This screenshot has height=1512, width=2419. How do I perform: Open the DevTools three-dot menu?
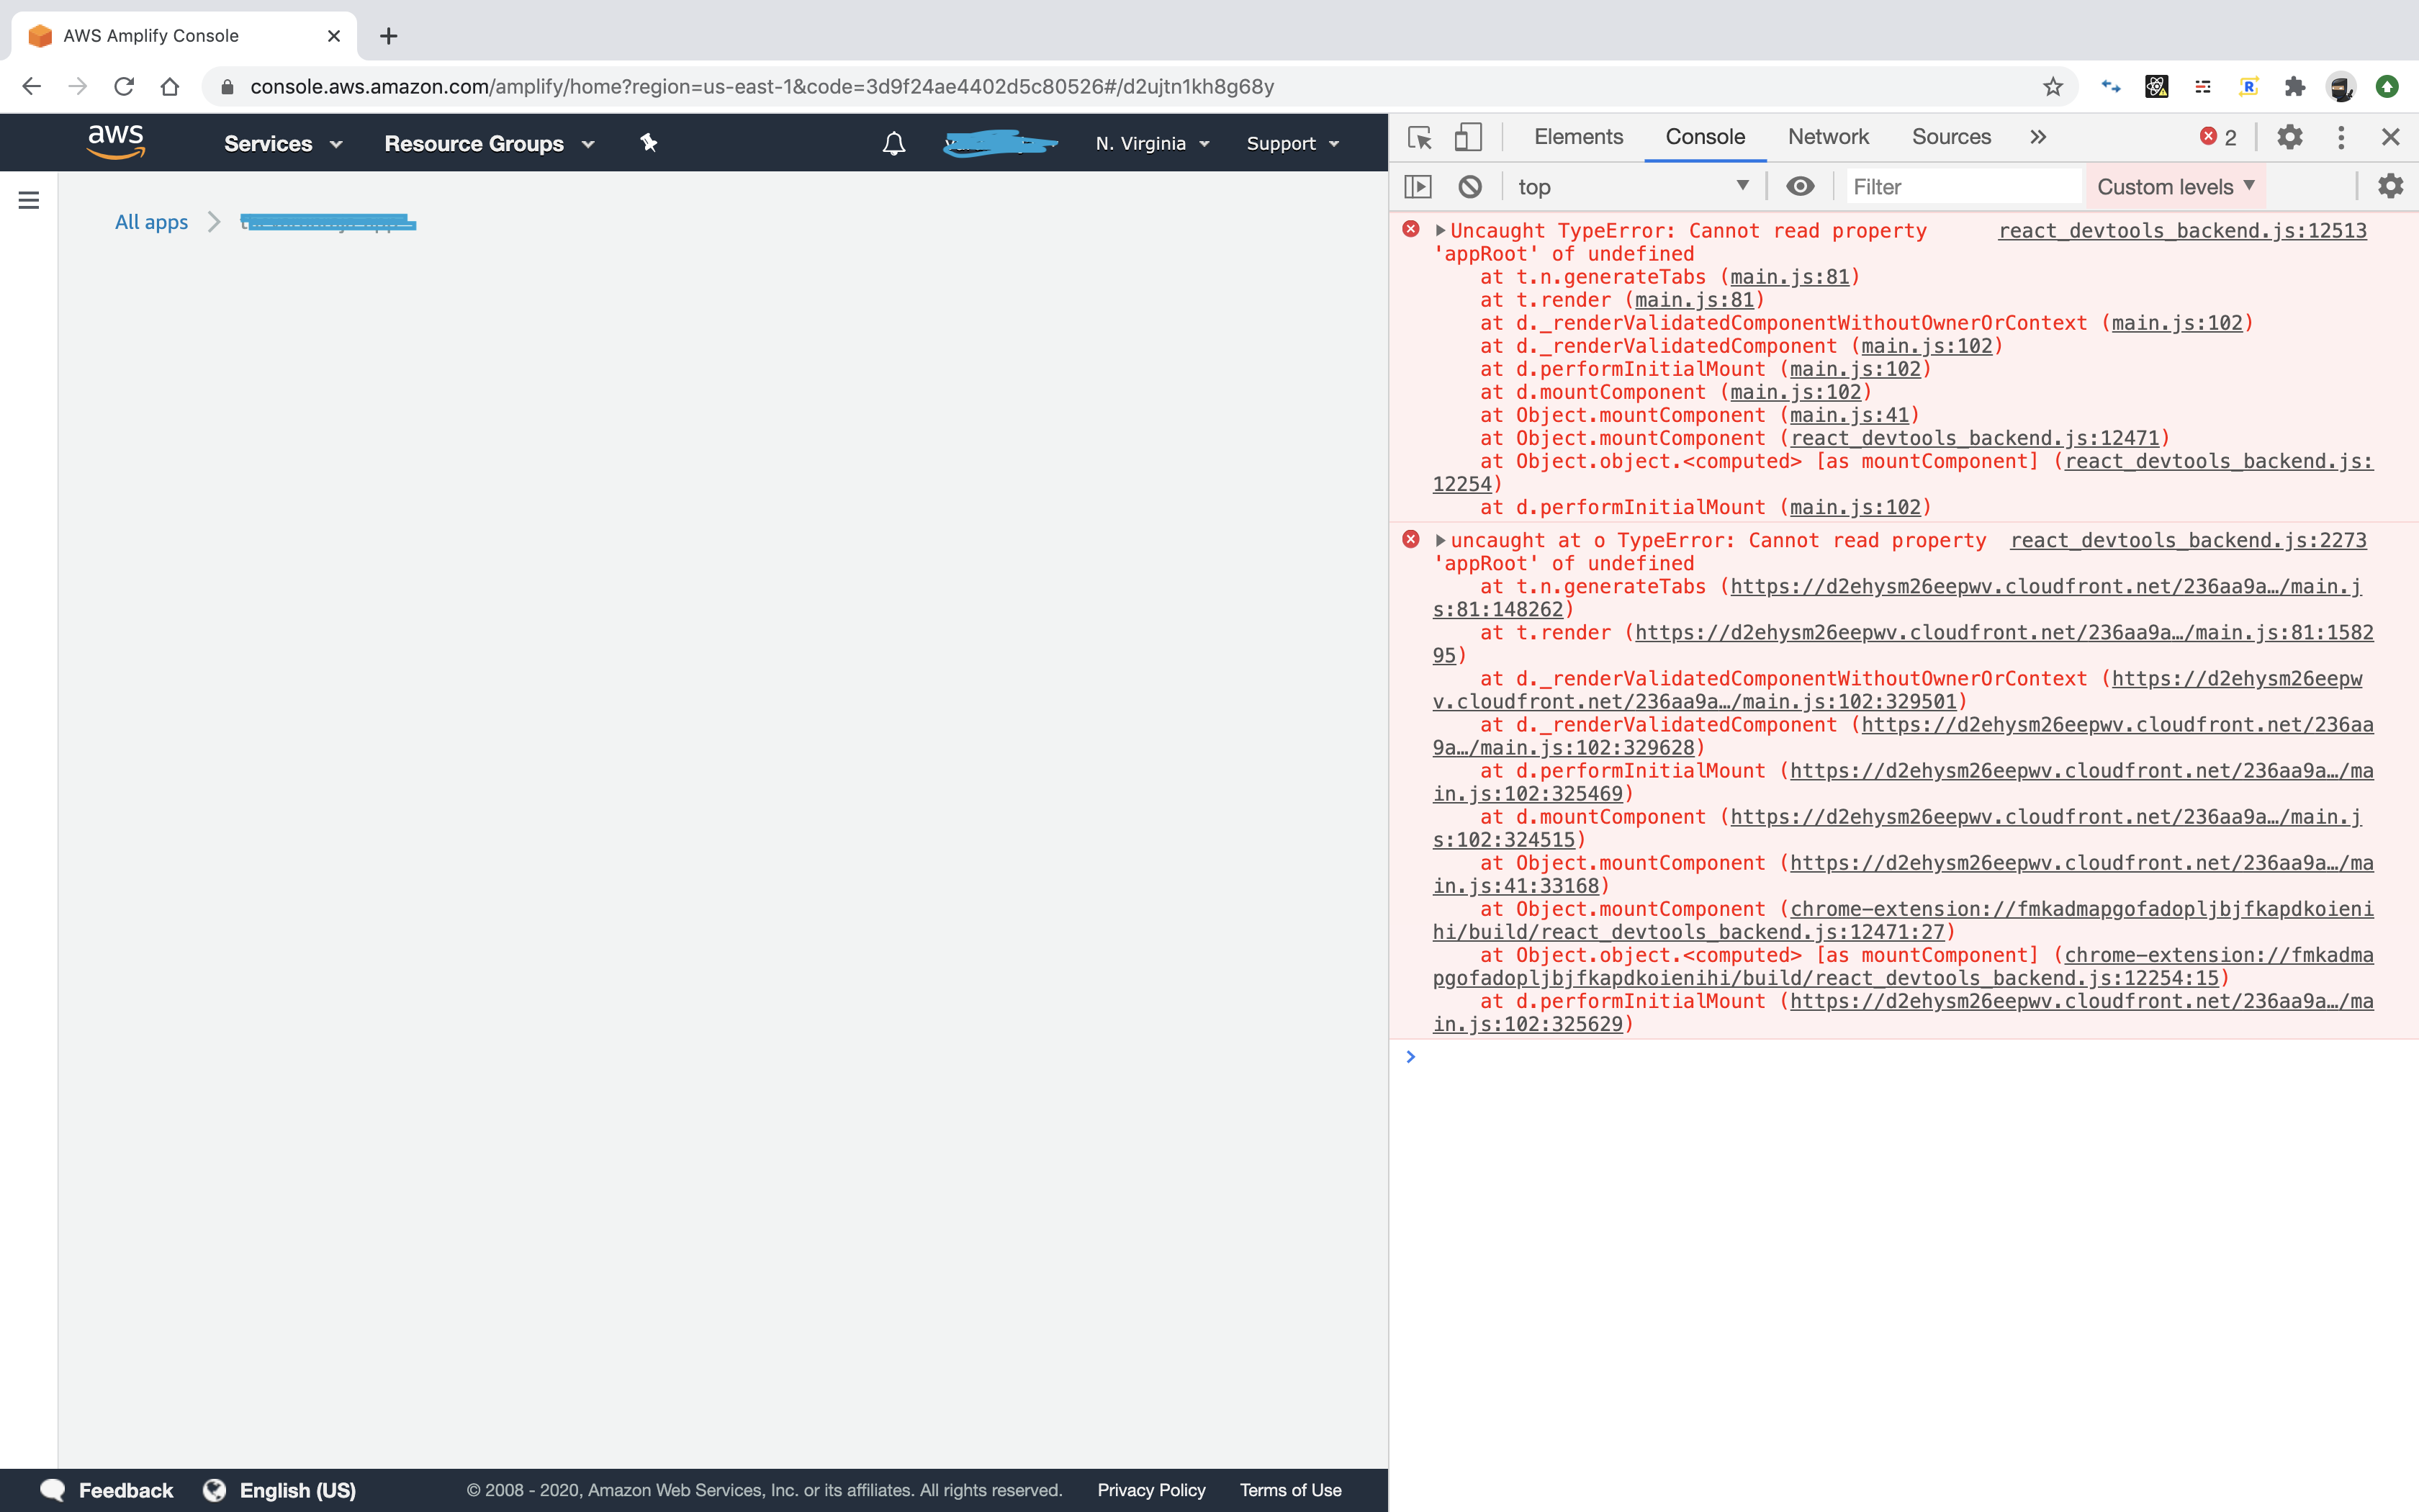[x=2340, y=137]
